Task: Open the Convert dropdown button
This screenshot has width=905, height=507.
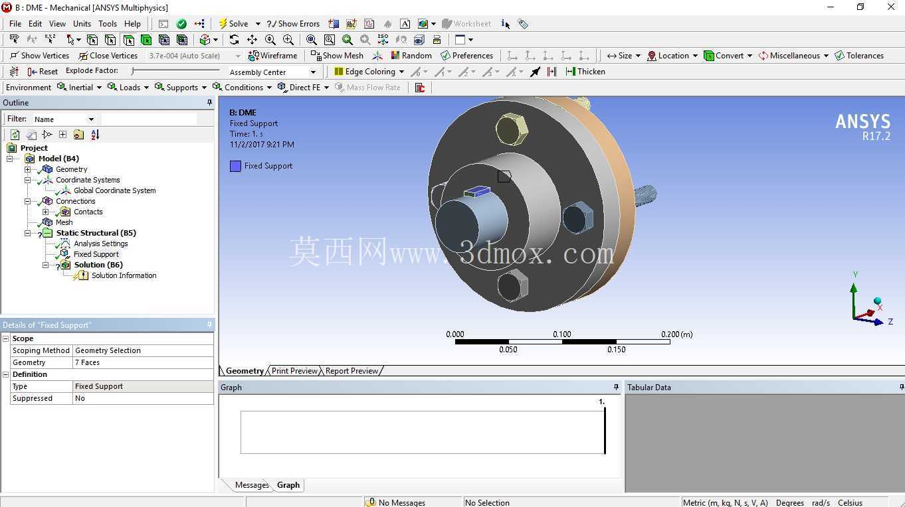Action: point(728,56)
